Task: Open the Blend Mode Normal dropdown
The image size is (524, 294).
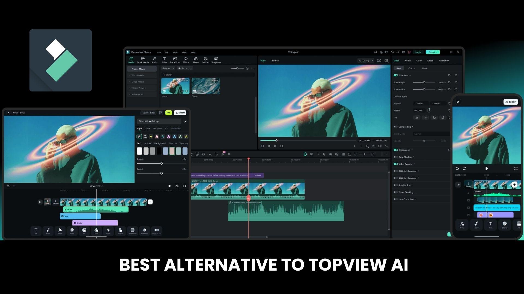Action: click(431, 134)
